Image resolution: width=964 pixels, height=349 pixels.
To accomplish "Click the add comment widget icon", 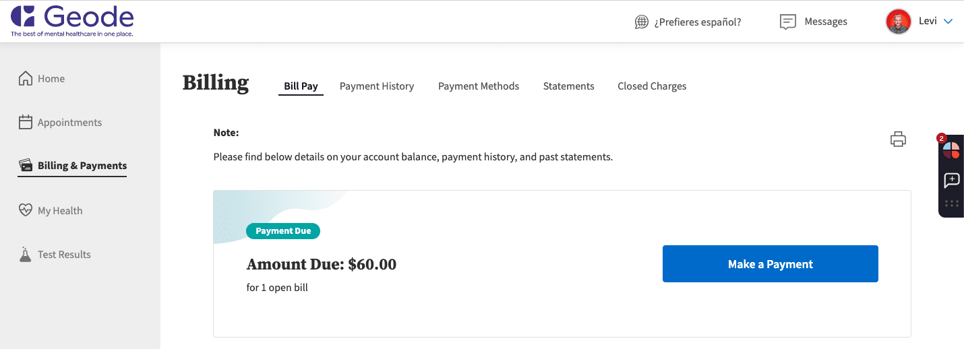I will click(x=951, y=180).
